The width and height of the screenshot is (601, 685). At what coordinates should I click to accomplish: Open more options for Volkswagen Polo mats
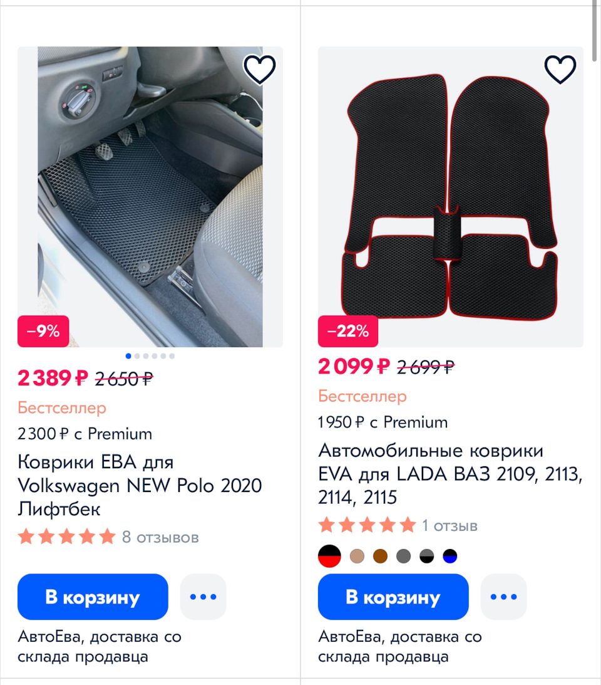(x=203, y=597)
